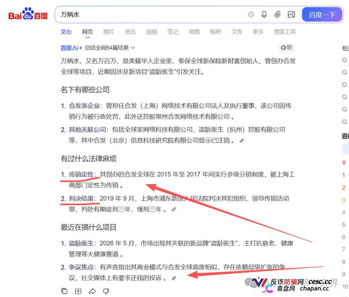Open the 合发系企业 link
This screenshot has width=349, height=297.
[84, 106]
